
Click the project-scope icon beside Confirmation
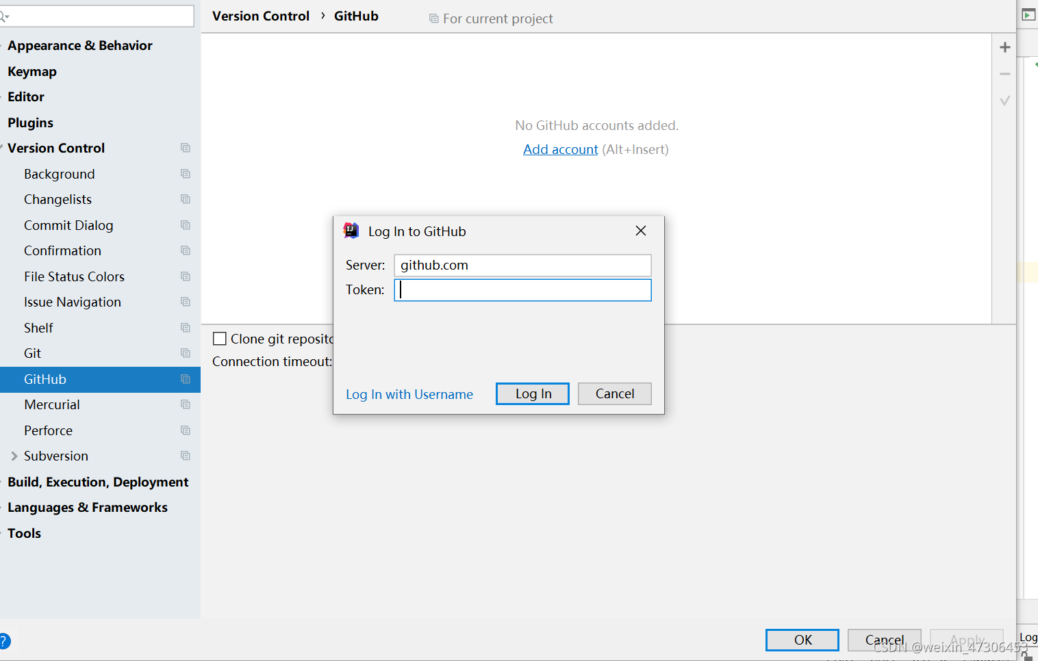pyautogui.click(x=186, y=250)
